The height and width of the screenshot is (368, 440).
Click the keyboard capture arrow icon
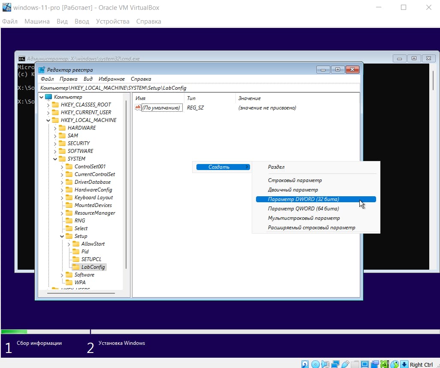pos(404,364)
